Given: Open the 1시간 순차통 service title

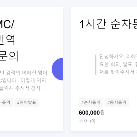Looking at the screenshot, I should pyautogui.click(x=108, y=24).
